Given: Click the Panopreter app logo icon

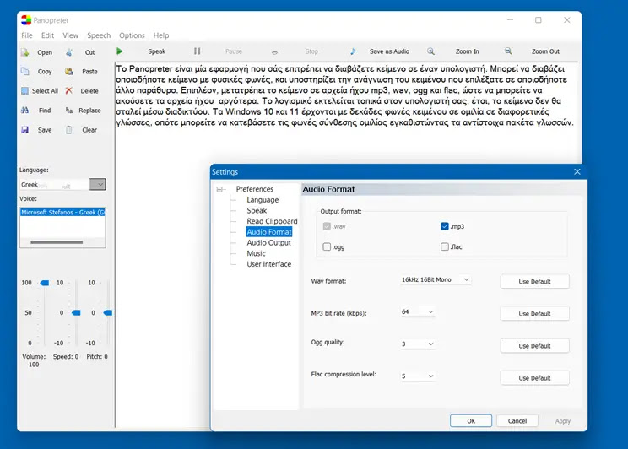Looking at the screenshot, I should 26,19.
